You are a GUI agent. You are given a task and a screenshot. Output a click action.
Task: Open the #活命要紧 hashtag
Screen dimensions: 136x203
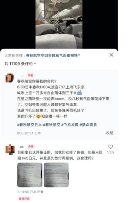(88, 125)
